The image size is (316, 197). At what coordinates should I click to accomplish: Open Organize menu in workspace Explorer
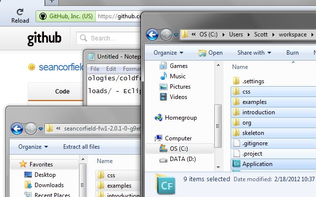(x=168, y=53)
